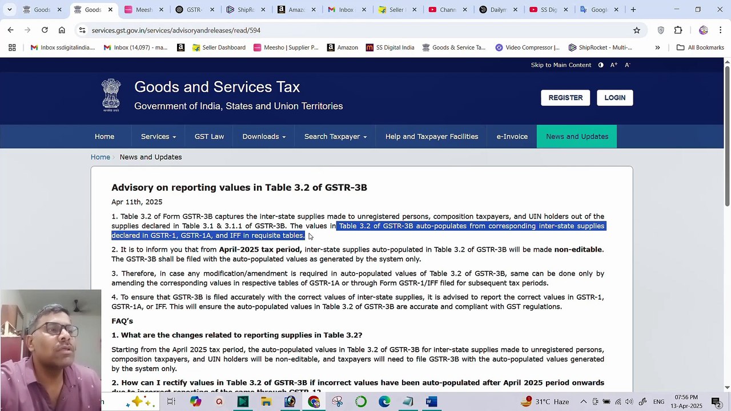This screenshot has height=411, width=731.
Task: Switch to the GSTR tab
Action: (195, 10)
